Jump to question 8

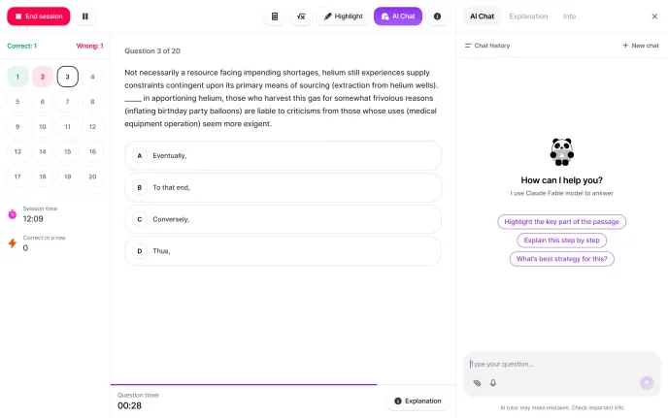tap(92, 102)
